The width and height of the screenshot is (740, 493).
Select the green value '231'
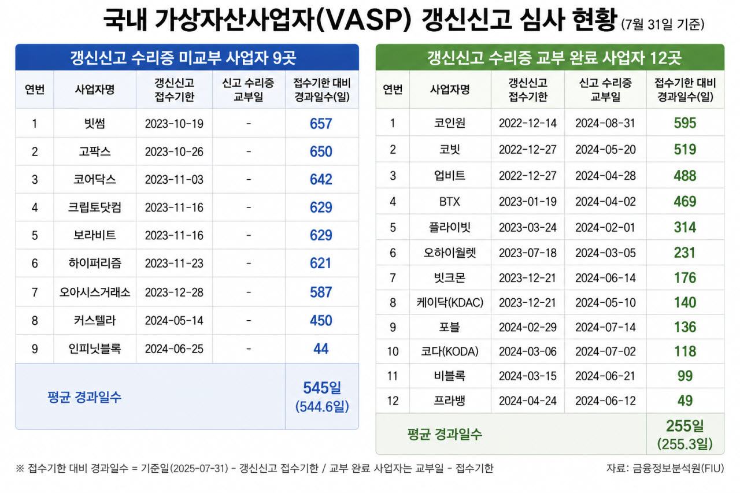tap(685, 253)
